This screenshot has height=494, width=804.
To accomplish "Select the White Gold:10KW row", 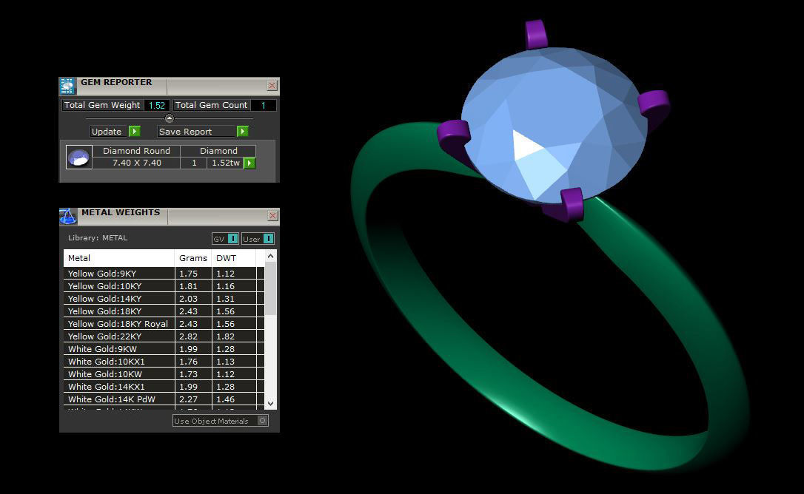I will (164, 374).
